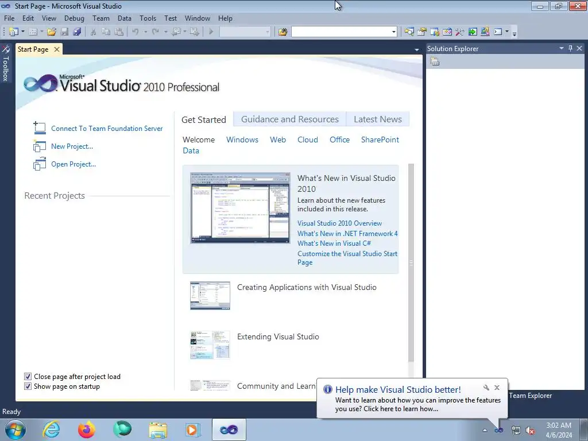Click the Add New Item toolbar icon
Image resolution: width=588 pixels, height=441 pixels.
point(33,32)
